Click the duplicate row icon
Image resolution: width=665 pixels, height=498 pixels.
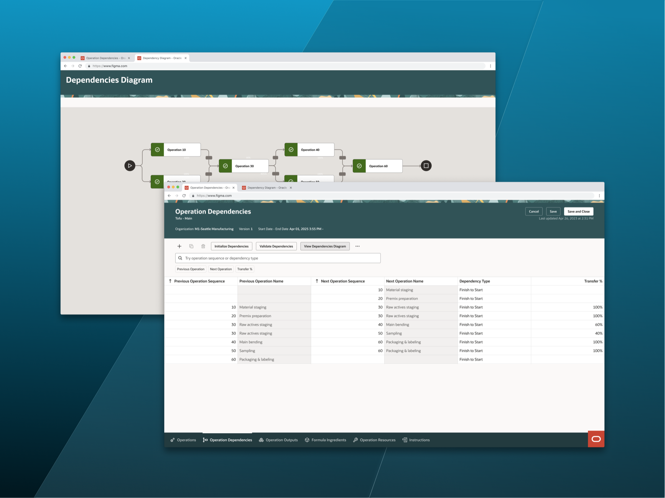(191, 246)
